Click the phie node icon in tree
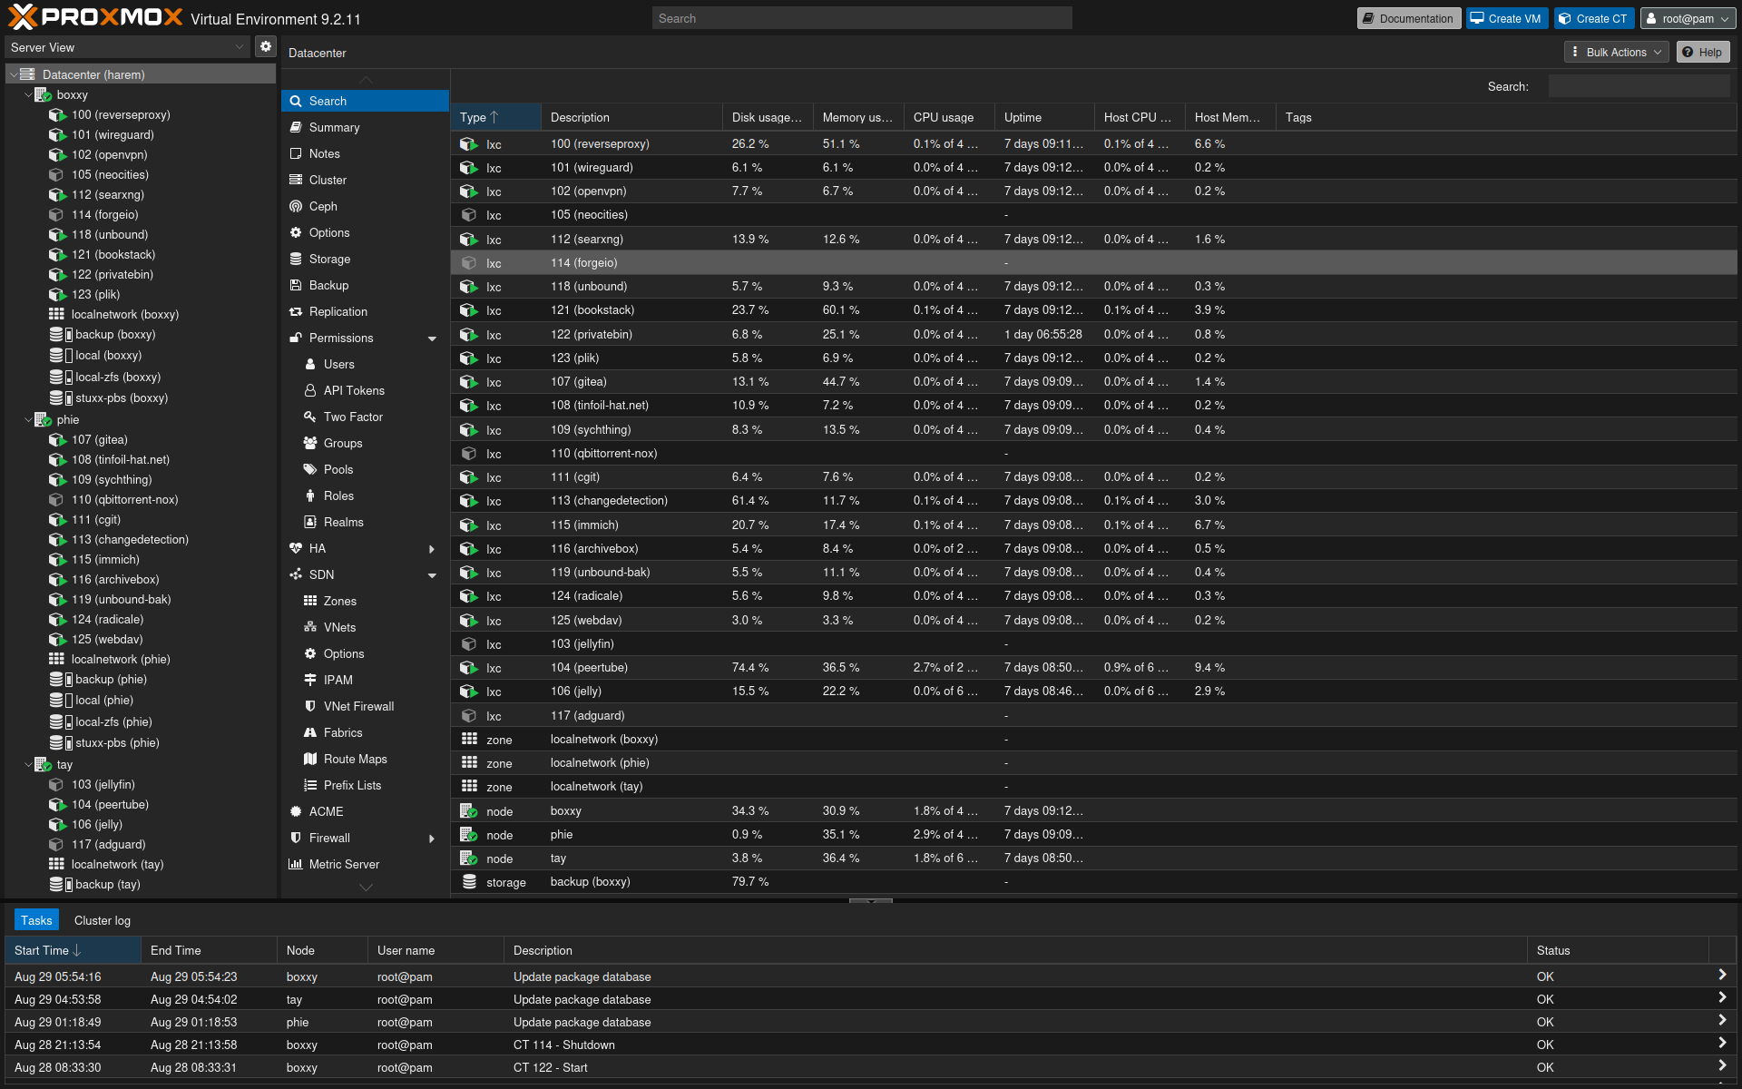 (43, 419)
